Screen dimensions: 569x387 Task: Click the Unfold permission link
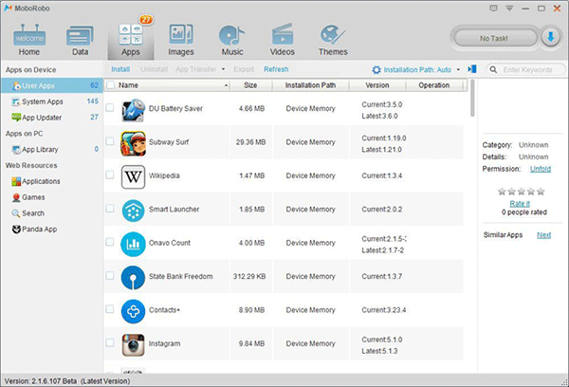point(541,169)
